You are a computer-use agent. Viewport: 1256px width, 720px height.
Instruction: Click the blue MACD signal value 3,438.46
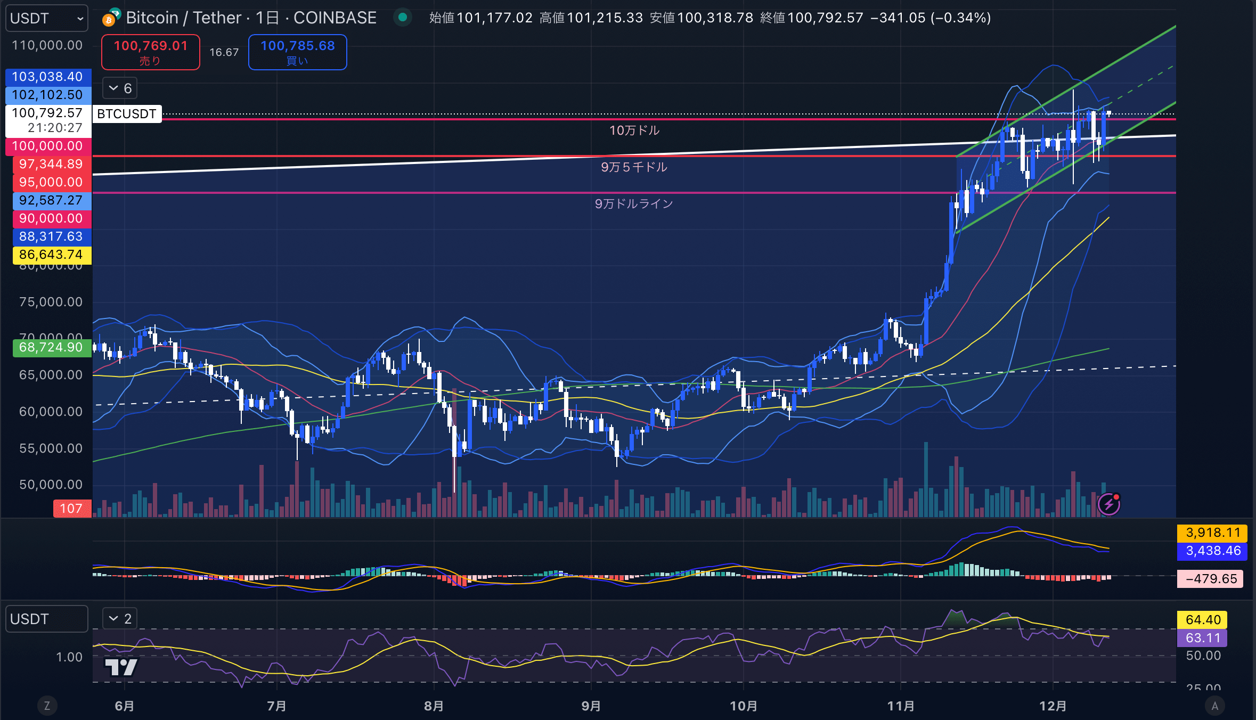pos(1213,551)
